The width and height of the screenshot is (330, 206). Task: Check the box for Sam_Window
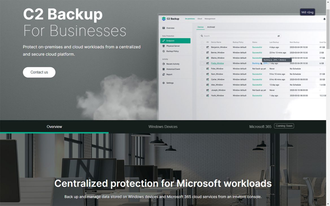[202, 74]
